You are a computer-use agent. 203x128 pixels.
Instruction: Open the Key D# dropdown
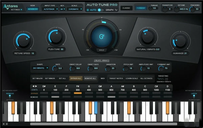coord(63,9)
